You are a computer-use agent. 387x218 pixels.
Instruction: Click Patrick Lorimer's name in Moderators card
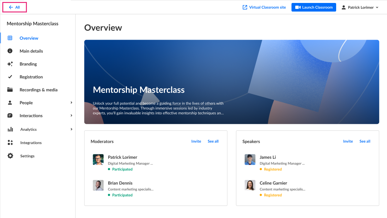pyautogui.click(x=122, y=157)
